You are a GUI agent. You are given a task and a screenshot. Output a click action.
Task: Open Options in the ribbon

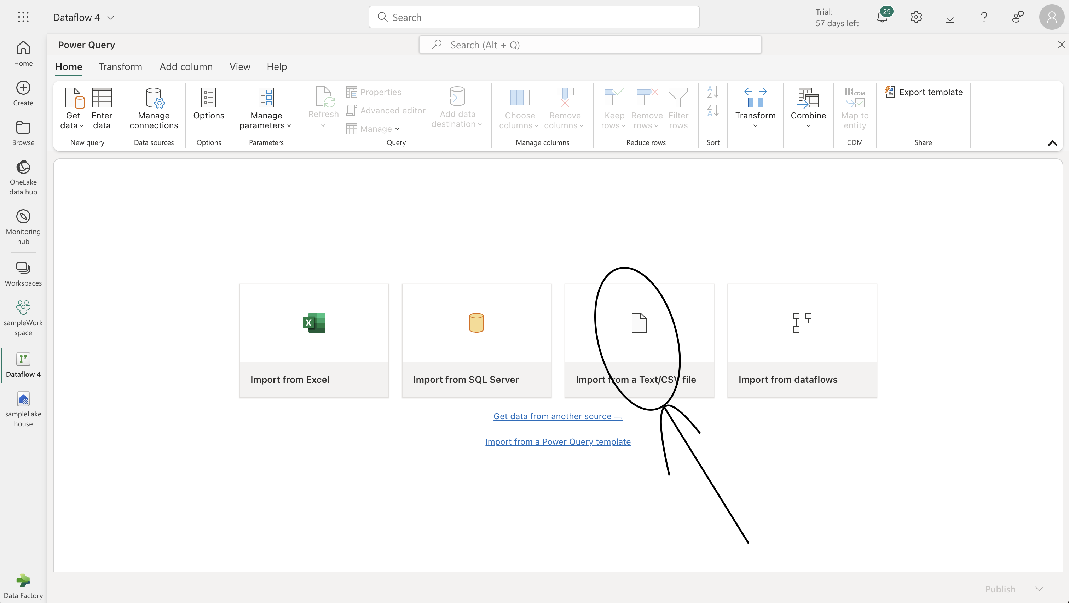209,104
